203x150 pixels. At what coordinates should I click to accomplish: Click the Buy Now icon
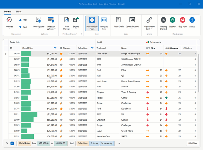pos(183,20)
